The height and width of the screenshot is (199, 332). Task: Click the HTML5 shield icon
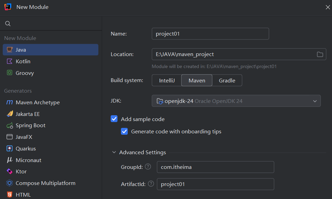(x=10, y=195)
